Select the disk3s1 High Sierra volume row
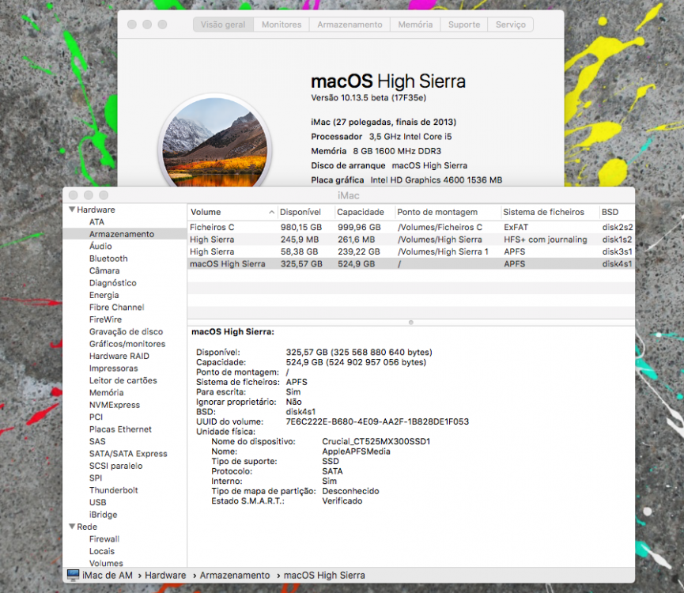The width and height of the screenshot is (684, 593). (411, 251)
